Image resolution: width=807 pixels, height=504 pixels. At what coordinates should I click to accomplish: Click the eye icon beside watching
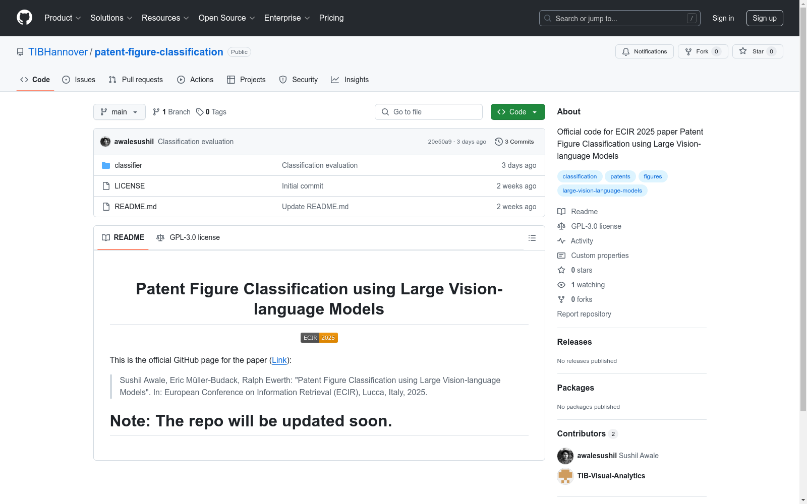(561, 285)
